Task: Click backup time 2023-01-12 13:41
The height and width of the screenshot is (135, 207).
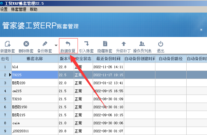Action: coord(108,83)
